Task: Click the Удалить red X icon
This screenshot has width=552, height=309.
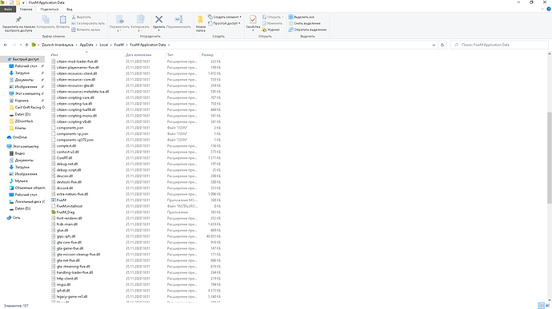Action: [158, 19]
